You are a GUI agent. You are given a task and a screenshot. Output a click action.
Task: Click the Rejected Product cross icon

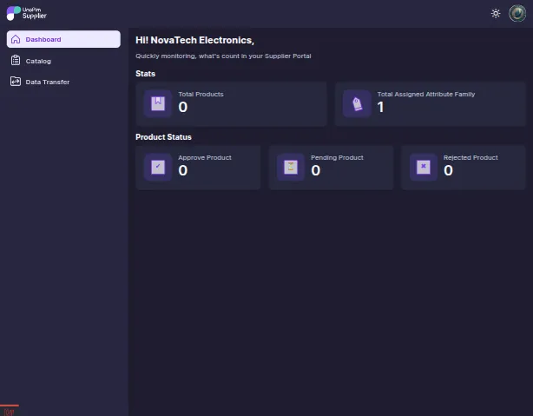pyautogui.click(x=424, y=167)
